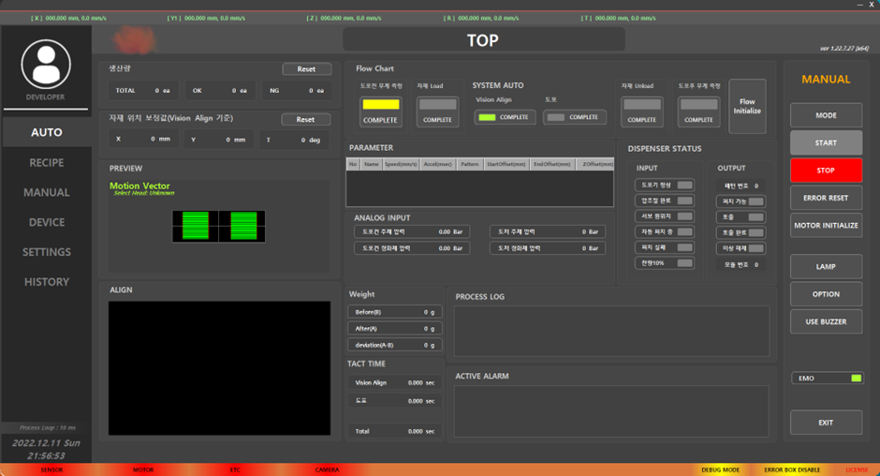Toggle the LAMP button
Image resolution: width=880 pixels, height=476 pixels.
(825, 267)
